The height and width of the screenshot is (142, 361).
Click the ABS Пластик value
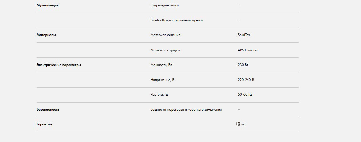[248, 50]
